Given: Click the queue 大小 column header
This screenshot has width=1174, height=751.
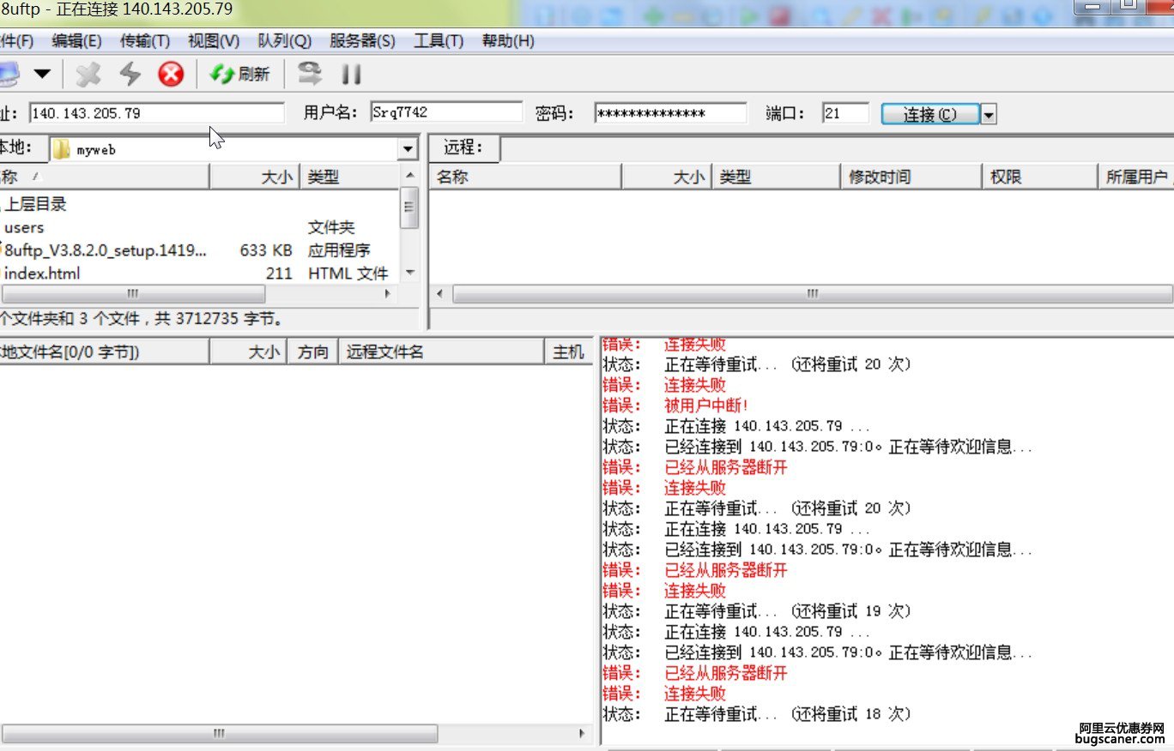Looking at the screenshot, I should [249, 351].
